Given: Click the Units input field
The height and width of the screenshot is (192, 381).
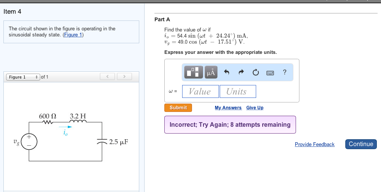Looking at the screenshot, I should (238, 91).
